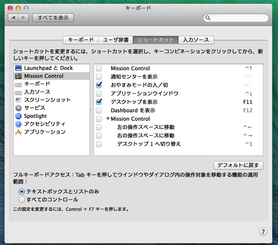This screenshot has width=278, height=245.
Task: Click the Spotlight magnifier icon in sidebar
Action: coord(18,116)
